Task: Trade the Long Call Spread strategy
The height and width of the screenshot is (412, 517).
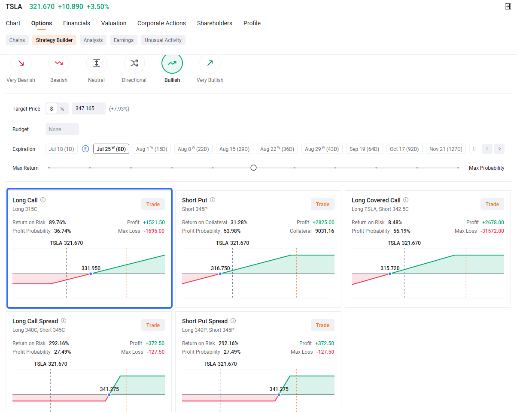Action: [x=153, y=325]
